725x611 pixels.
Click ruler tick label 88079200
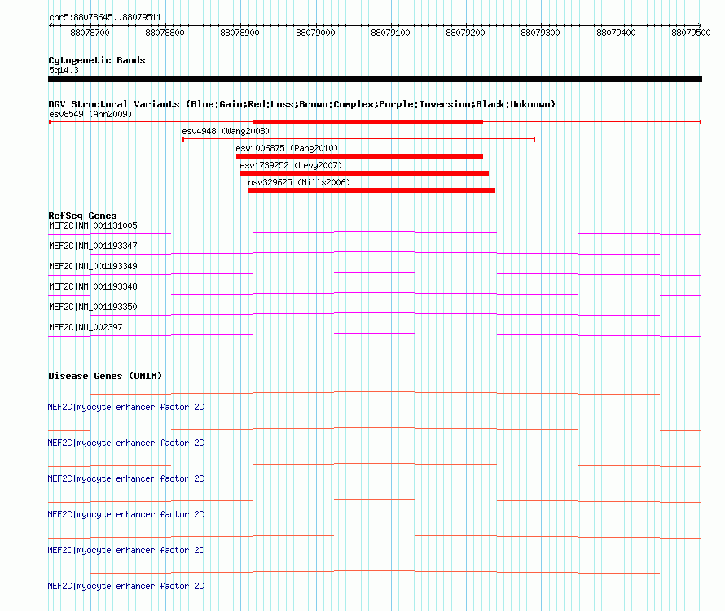(465, 33)
